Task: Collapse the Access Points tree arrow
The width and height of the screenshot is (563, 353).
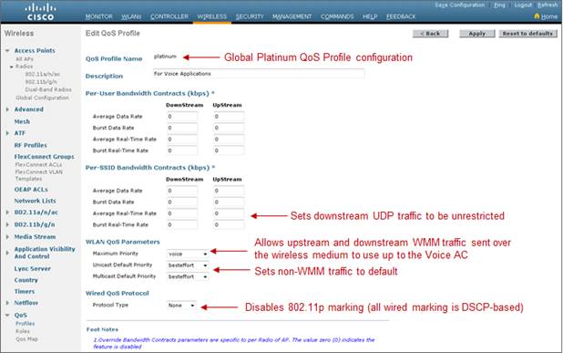Action: click(x=7, y=51)
